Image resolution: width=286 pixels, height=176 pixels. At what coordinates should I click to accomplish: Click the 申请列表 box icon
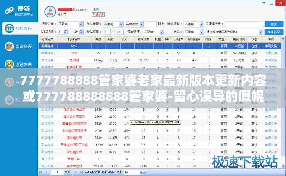9,46
